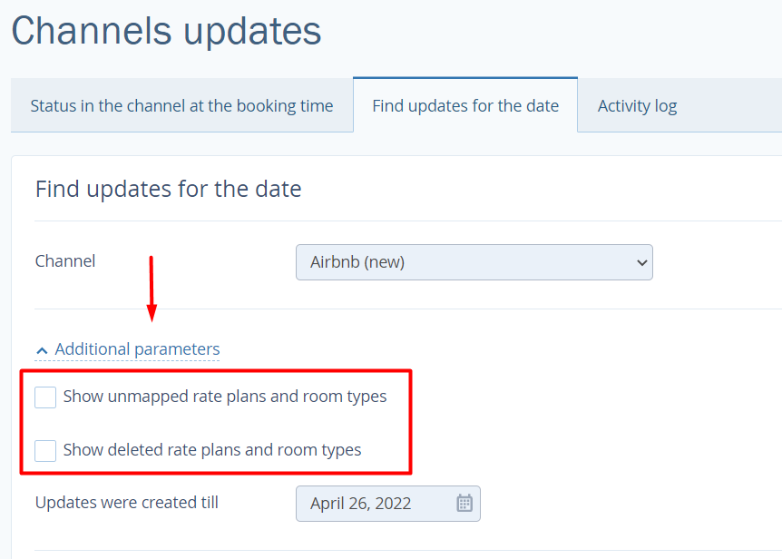Select the Find updates for the date tab

(465, 105)
